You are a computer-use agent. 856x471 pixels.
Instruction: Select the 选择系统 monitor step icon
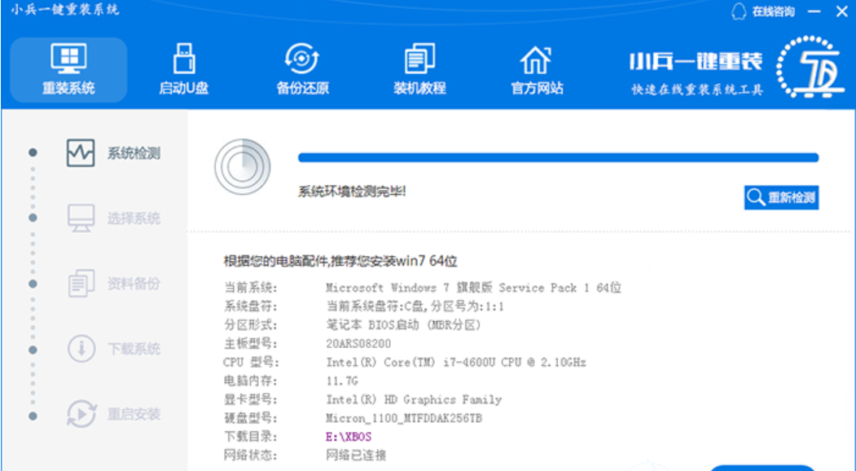click(80, 218)
